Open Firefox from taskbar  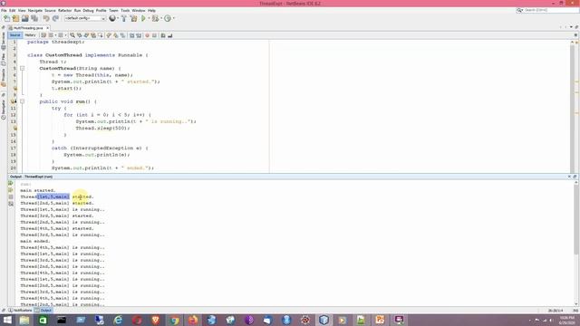point(193,320)
